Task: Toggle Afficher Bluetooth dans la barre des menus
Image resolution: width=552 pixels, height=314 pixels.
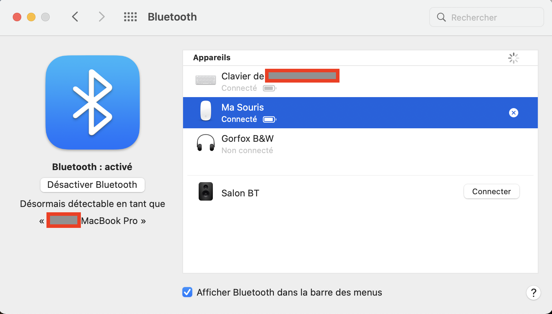Action: (x=187, y=292)
